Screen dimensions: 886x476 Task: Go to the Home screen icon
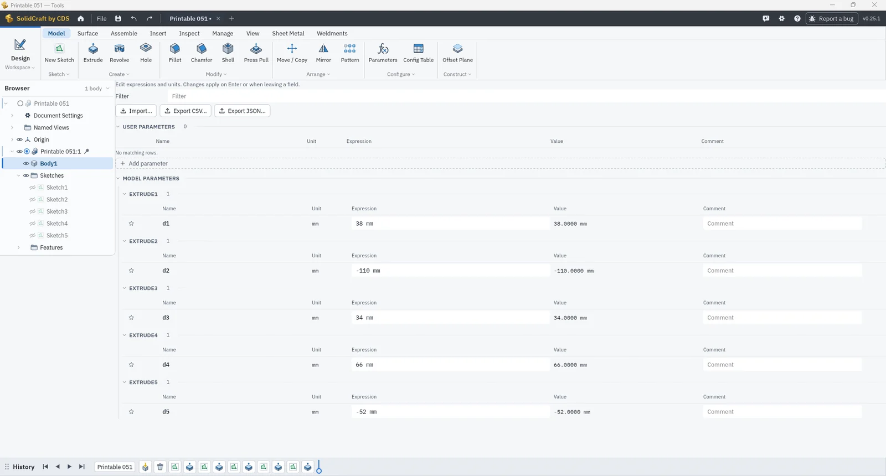tap(81, 18)
